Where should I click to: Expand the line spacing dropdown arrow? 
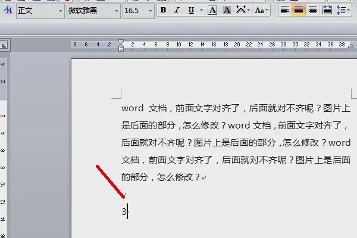point(348,10)
